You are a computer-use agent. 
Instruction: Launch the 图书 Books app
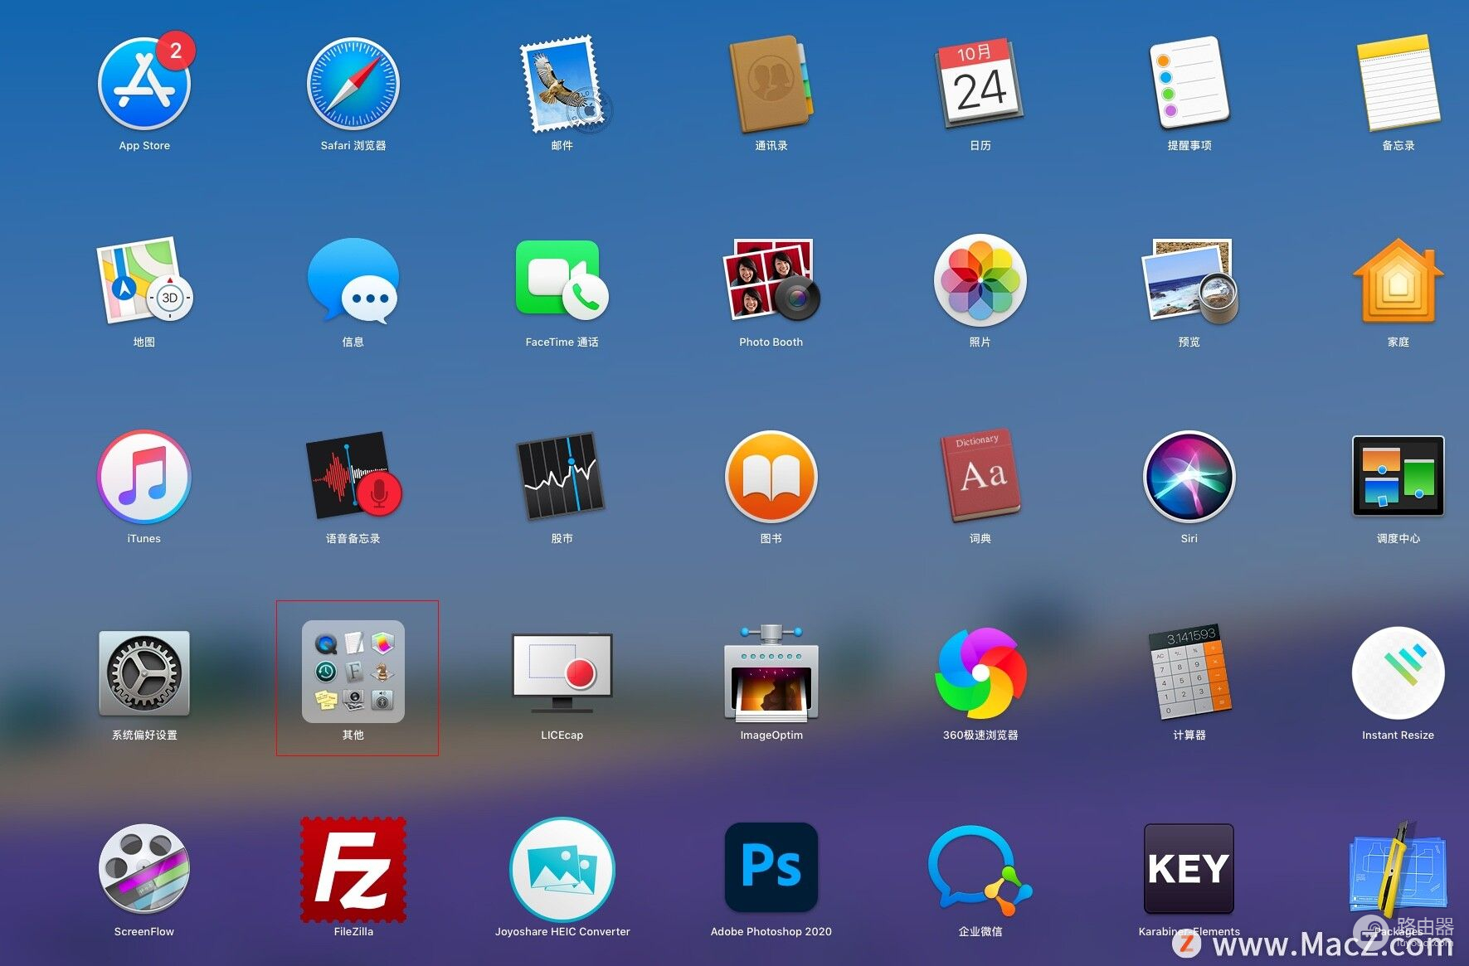[771, 477]
